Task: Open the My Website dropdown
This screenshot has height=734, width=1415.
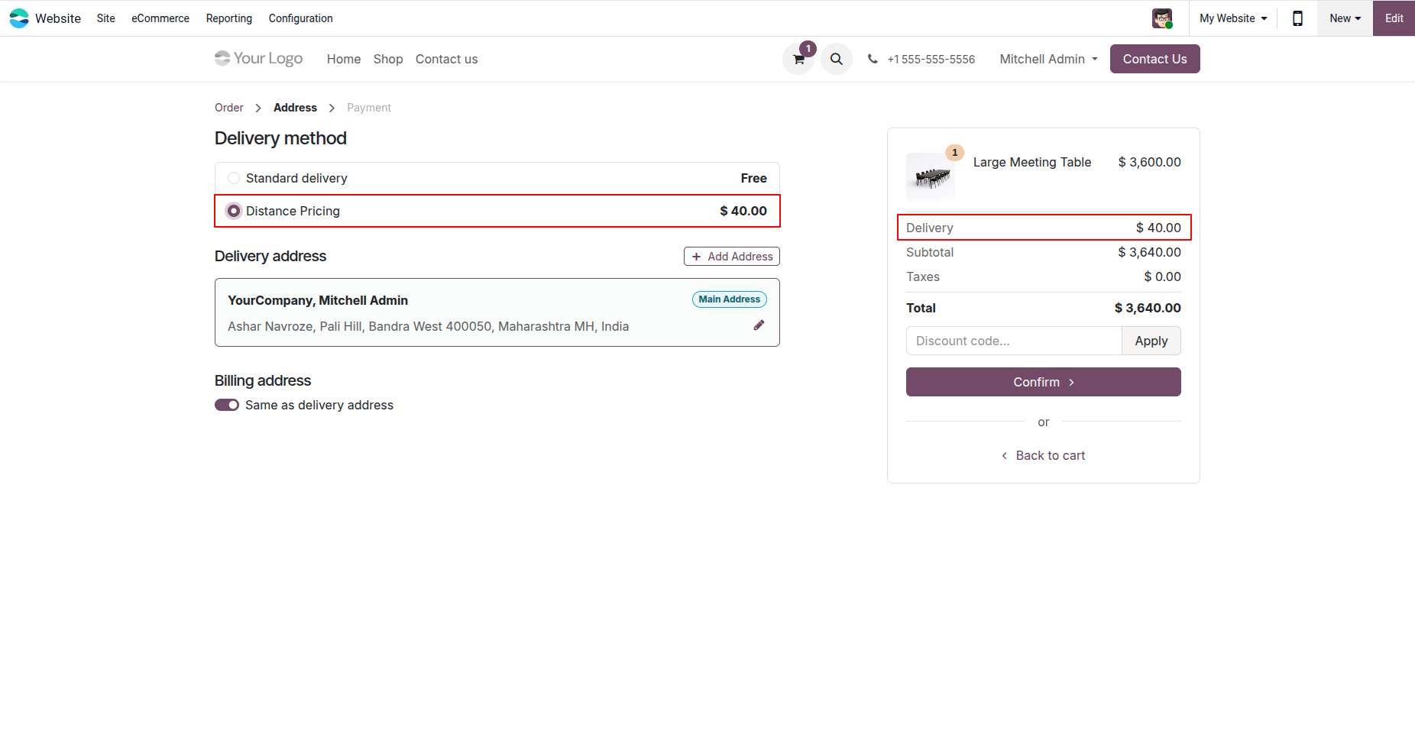Action: point(1232,18)
